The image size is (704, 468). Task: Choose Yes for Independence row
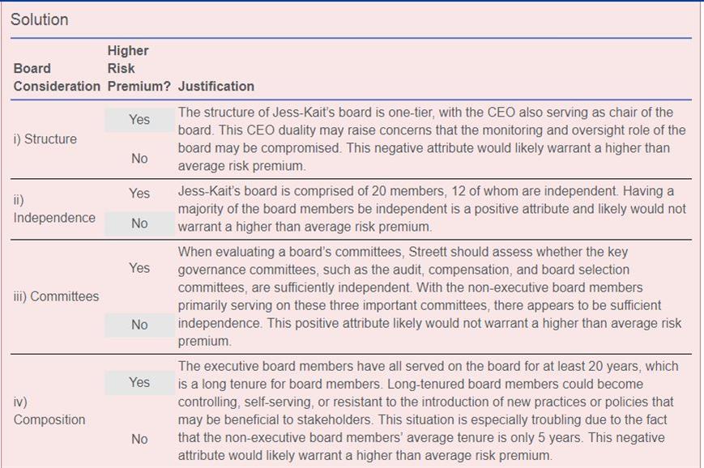click(x=139, y=194)
